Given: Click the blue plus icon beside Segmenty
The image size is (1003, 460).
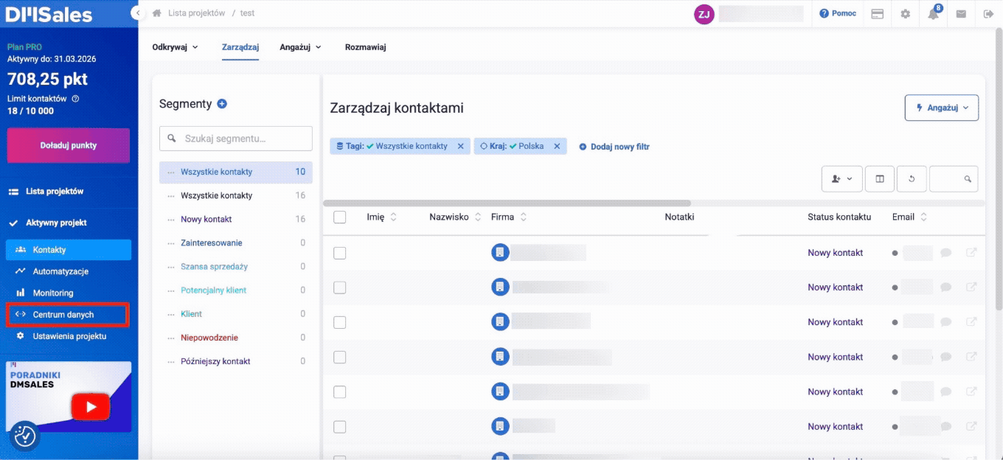Looking at the screenshot, I should tap(222, 104).
